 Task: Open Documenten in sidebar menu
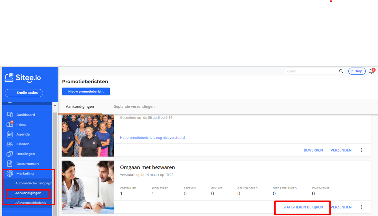coord(27,164)
